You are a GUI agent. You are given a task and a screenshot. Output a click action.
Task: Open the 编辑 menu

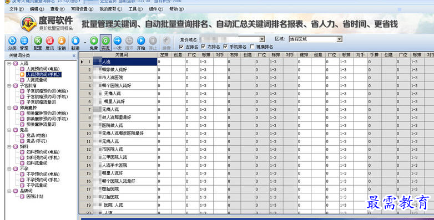pos(37,9)
